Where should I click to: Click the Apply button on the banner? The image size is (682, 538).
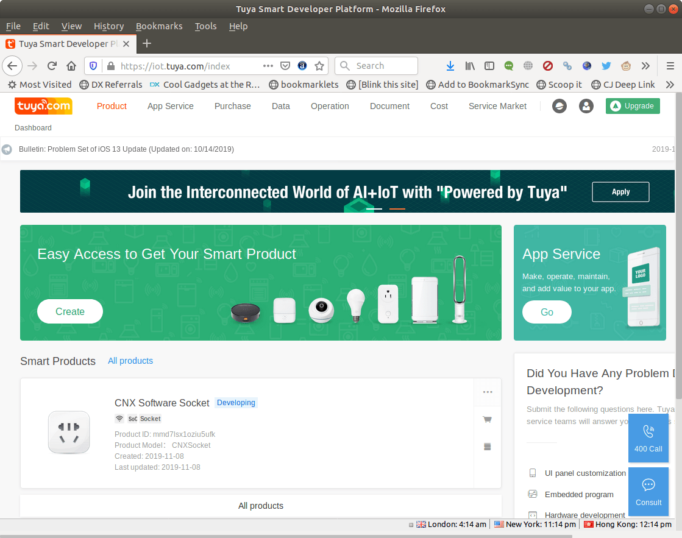click(620, 192)
